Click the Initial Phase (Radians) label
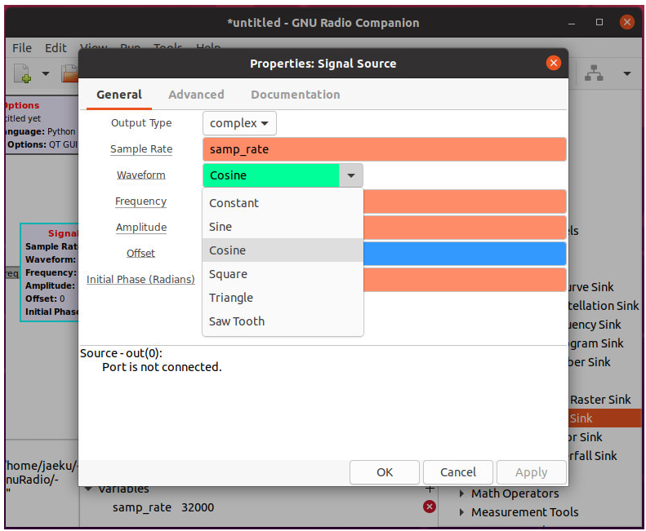The height and width of the screenshot is (531, 646). 140,280
